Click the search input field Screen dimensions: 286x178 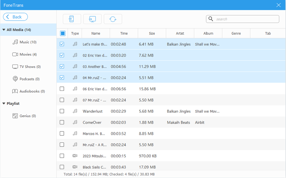(246, 19)
